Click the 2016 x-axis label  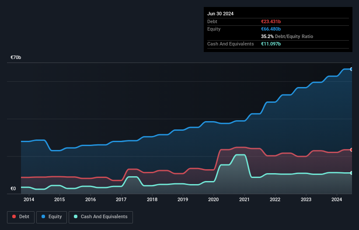91,199
